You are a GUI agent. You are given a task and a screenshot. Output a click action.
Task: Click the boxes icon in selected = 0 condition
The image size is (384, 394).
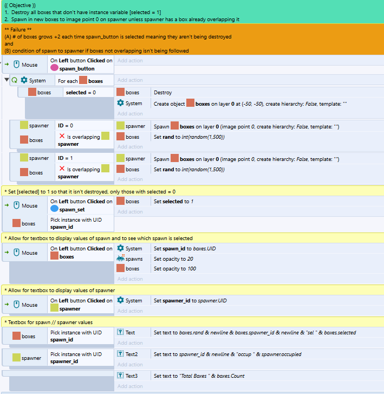coord(32,92)
